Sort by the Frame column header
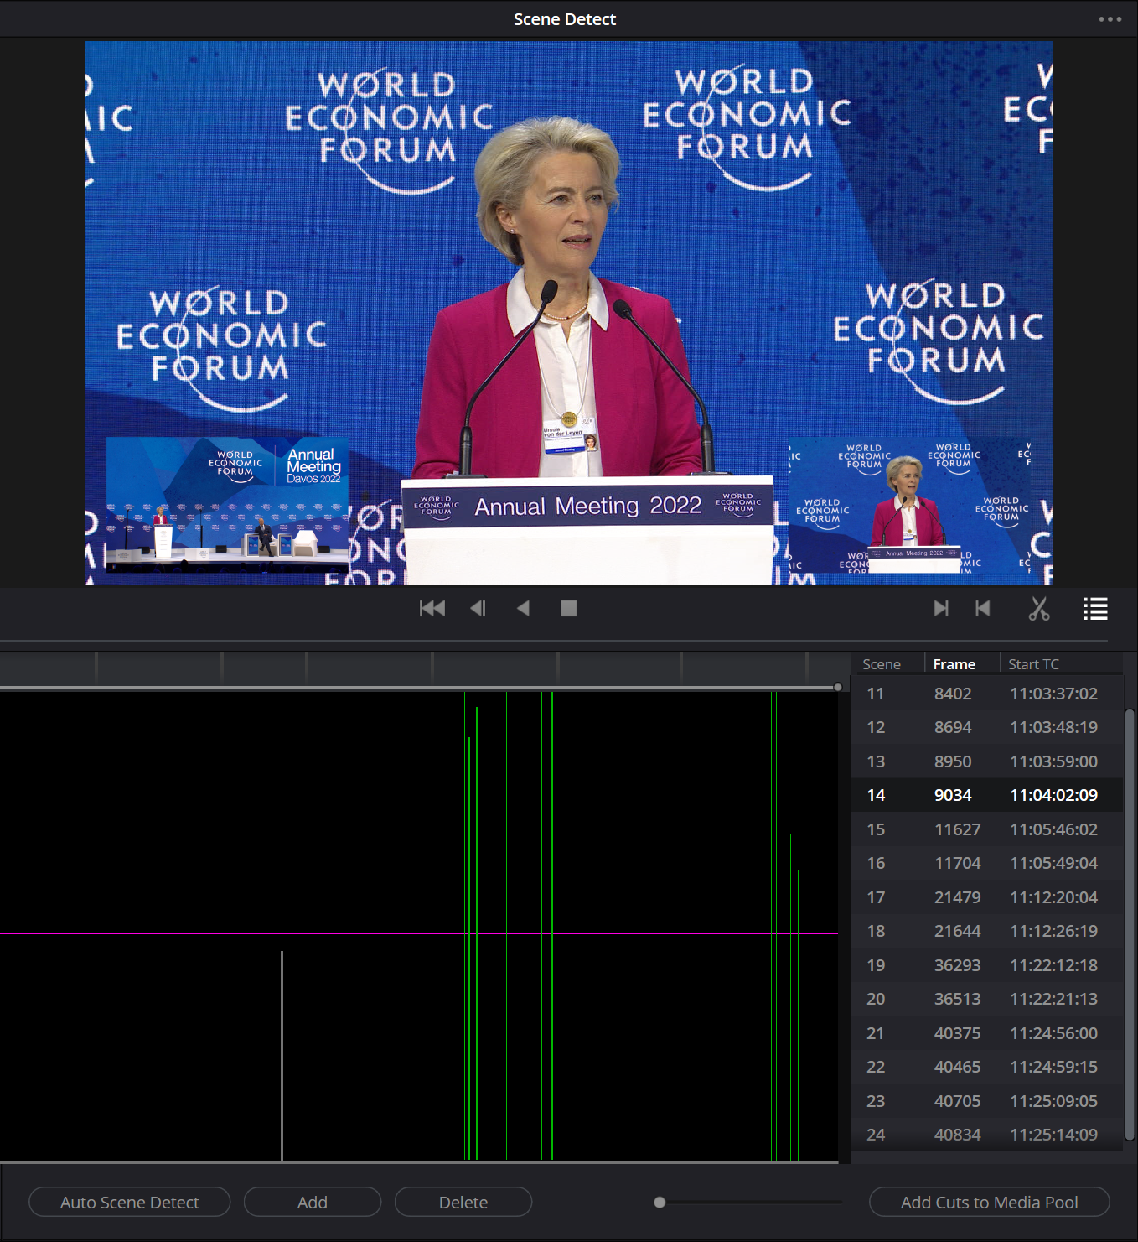 tap(954, 664)
